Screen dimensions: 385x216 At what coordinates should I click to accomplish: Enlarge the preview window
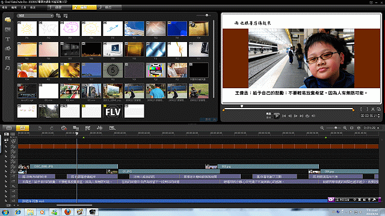(x=379, y=109)
